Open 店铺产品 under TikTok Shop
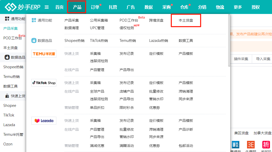This screenshot has height=152, width=272. (127, 91)
